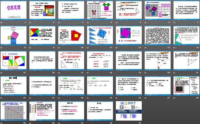
Task: Click the animation star icon under slide 28
Action: pyautogui.click(x=174, y=98)
